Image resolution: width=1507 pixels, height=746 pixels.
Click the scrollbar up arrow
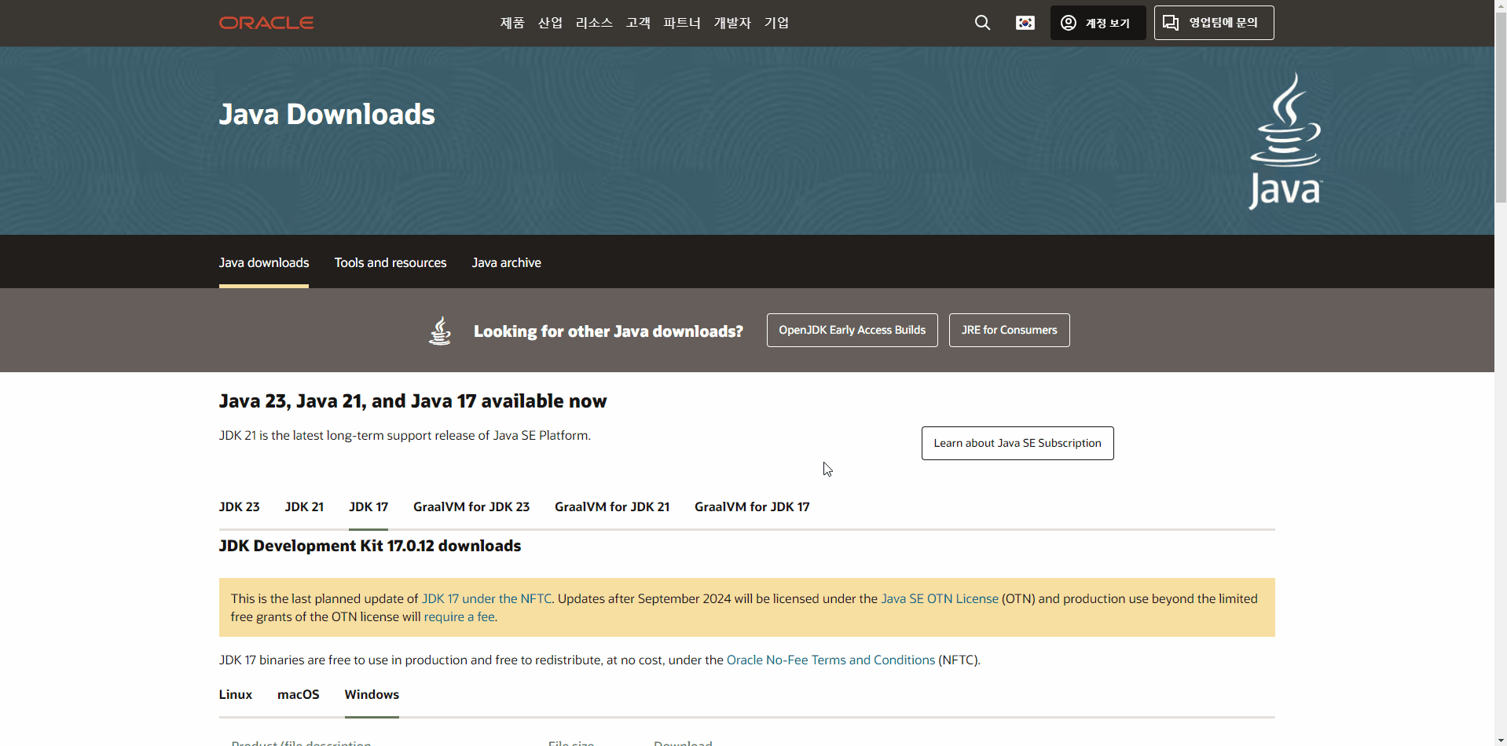tap(1501, 5)
